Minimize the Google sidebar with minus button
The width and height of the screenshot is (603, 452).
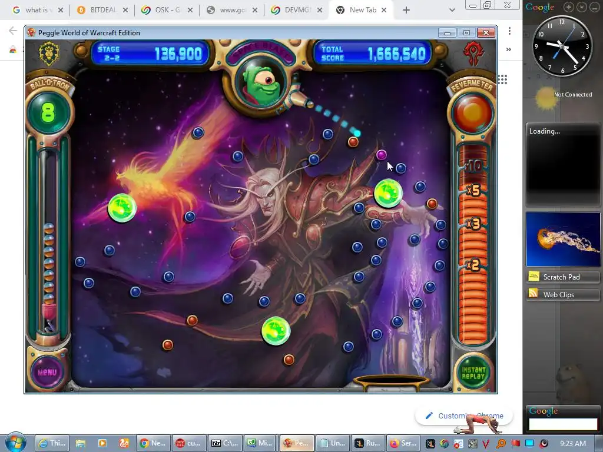click(595, 7)
